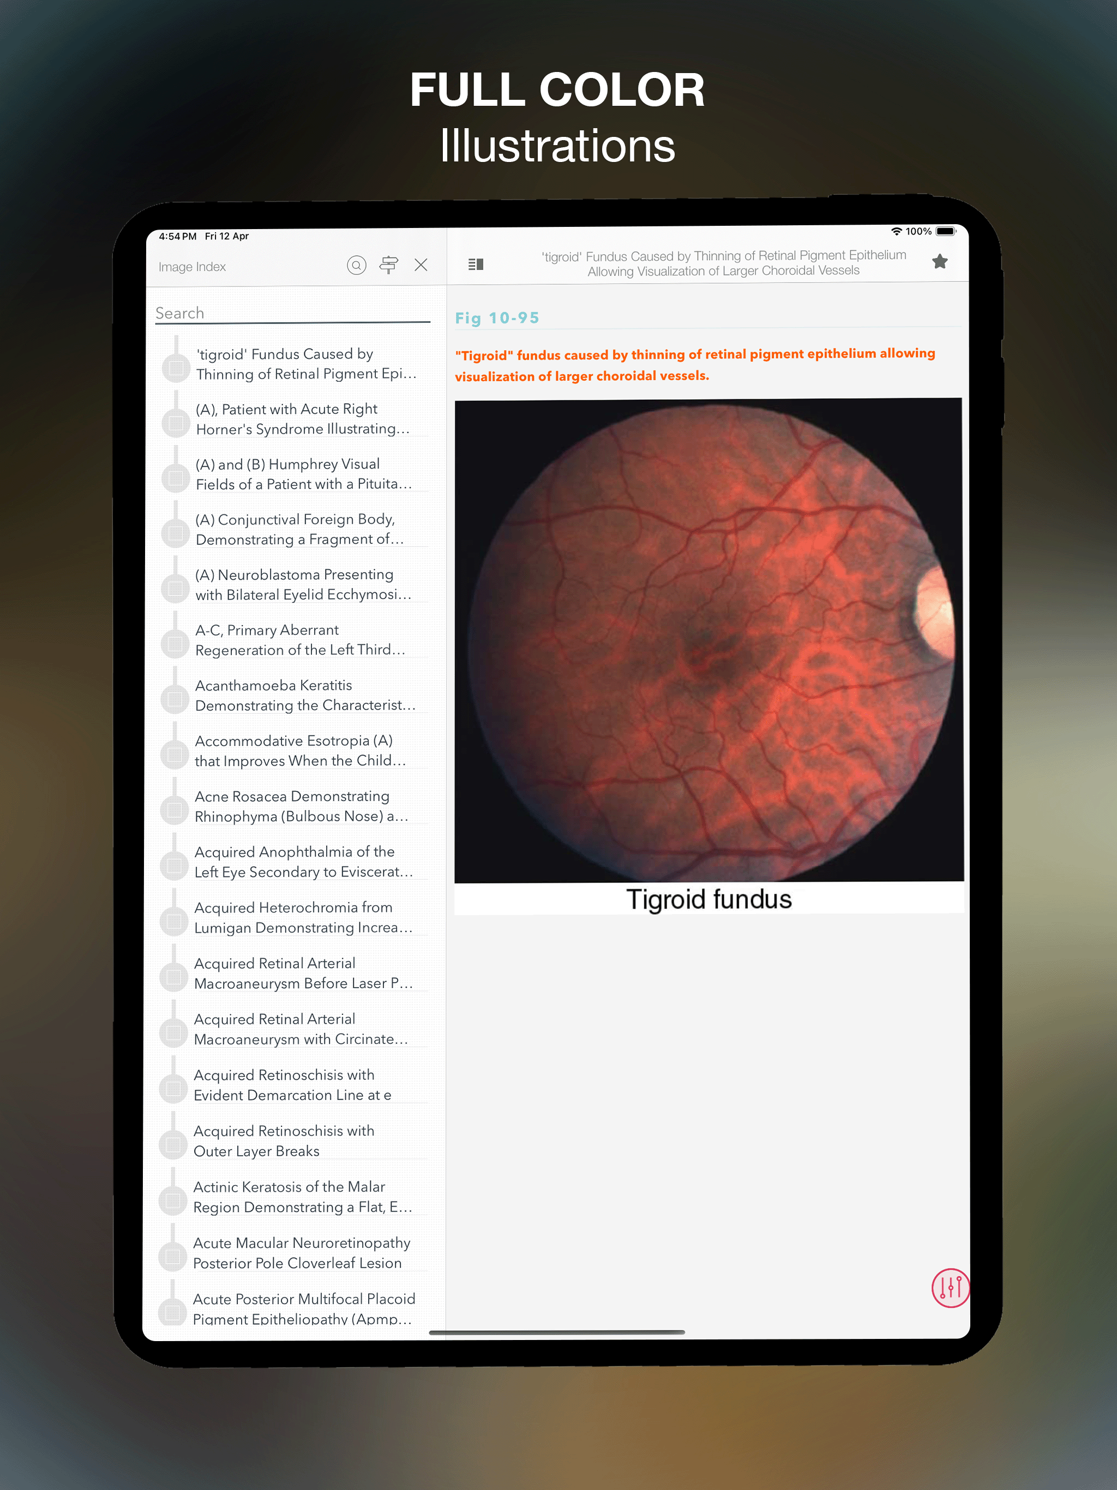Tap thumbnail icon beside Actinic Keratosis entry
The height and width of the screenshot is (1490, 1117).
[x=172, y=1201]
